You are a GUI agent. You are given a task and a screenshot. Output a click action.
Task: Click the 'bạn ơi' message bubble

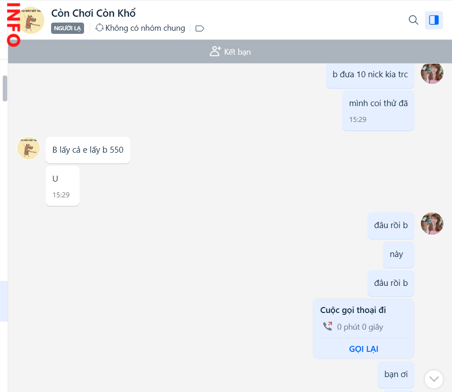point(396,374)
